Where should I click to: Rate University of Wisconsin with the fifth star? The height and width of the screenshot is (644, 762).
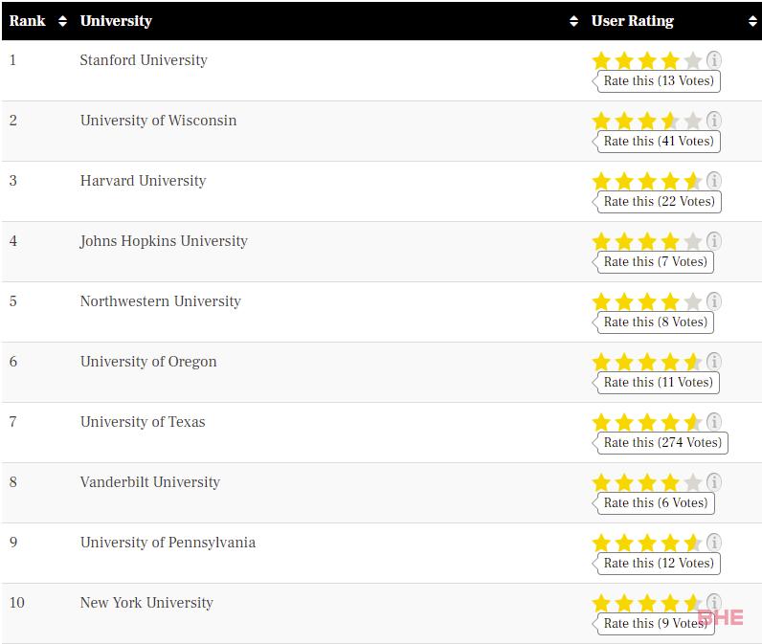(x=692, y=121)
